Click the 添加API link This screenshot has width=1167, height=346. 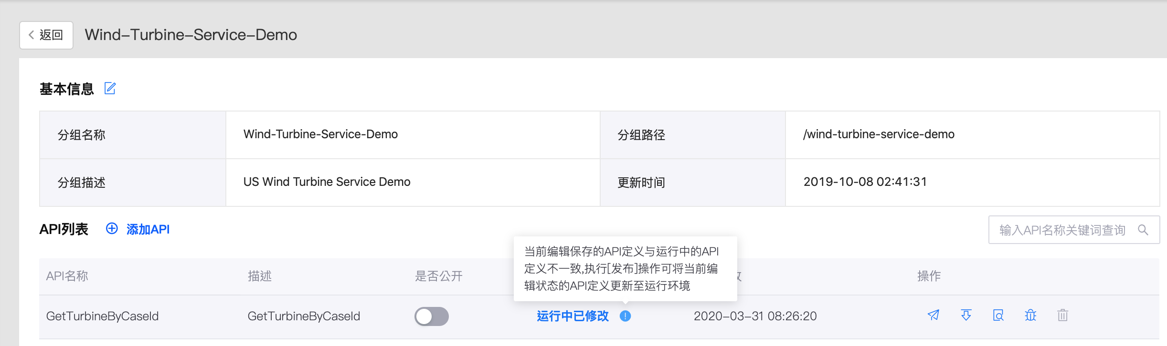tap(138, 229)
